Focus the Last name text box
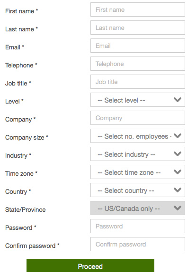This screenshot has height=275, width=196. coord(138,28)
